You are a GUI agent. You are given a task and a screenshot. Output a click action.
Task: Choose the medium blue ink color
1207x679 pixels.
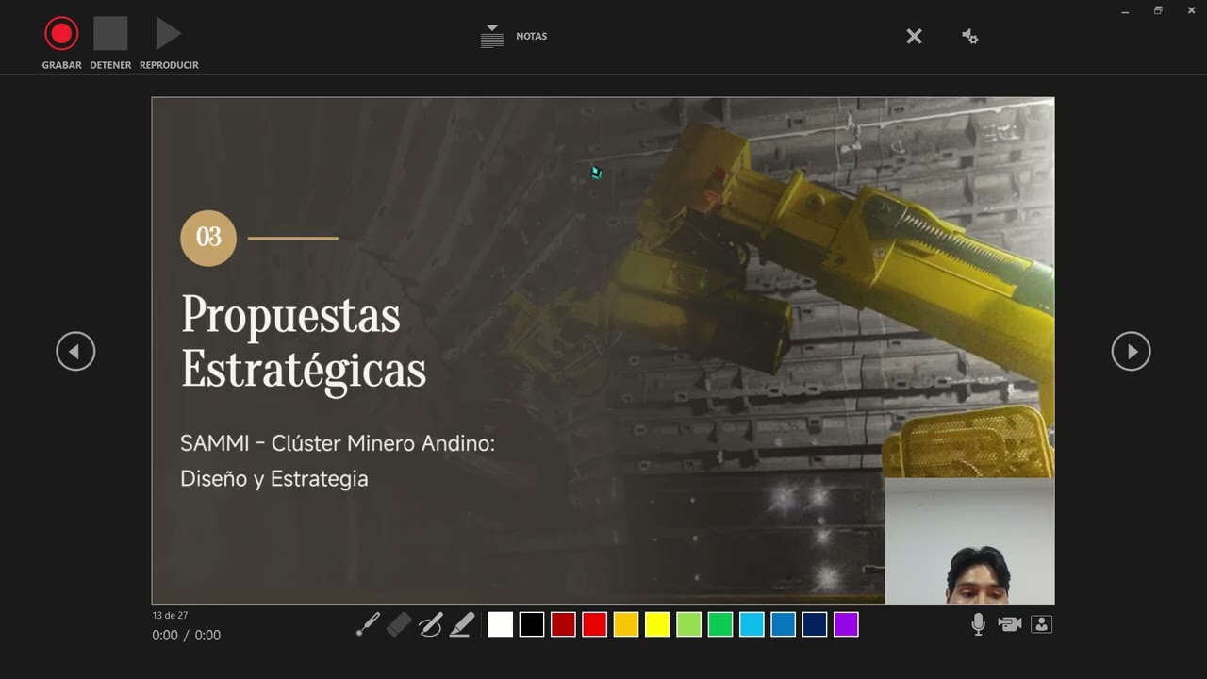784,624
